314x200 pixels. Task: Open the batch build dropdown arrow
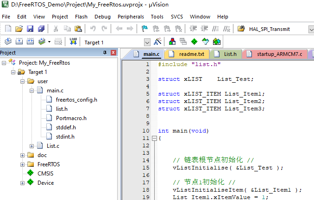tap(49, 42)
